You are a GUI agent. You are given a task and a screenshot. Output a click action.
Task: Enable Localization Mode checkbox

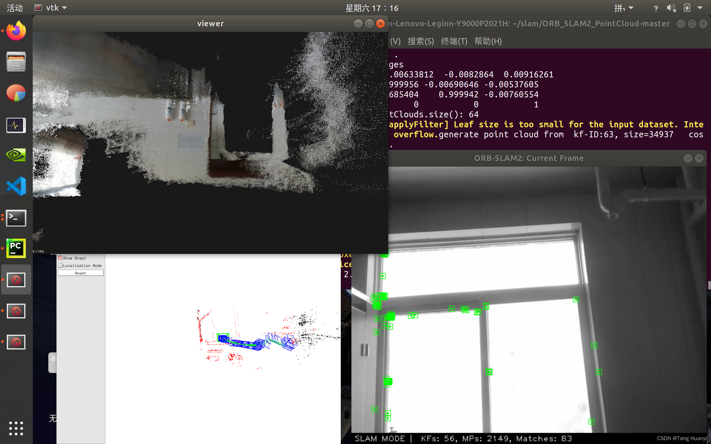pyautogui.click(x=60, y=266)
